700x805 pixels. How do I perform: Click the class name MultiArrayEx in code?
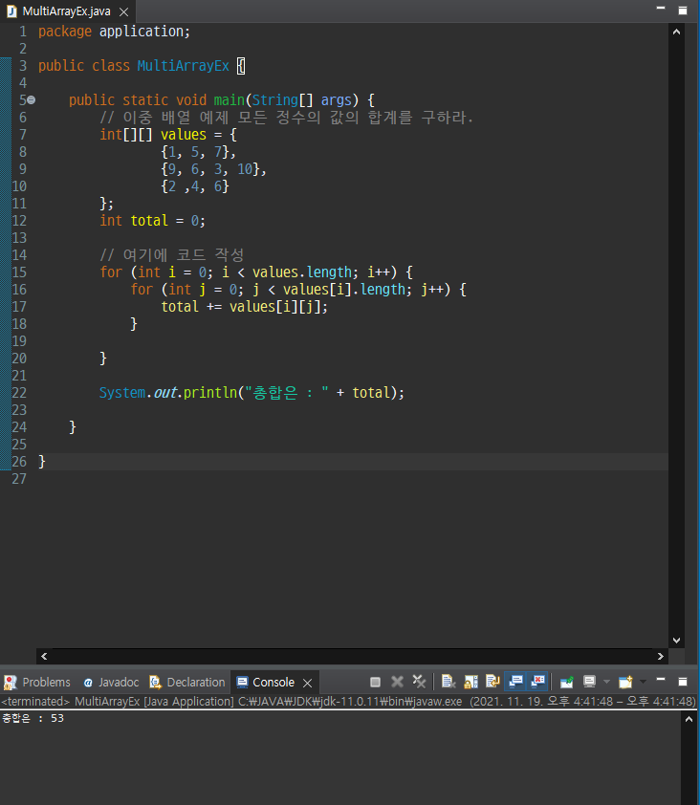[x=183, y=66]
